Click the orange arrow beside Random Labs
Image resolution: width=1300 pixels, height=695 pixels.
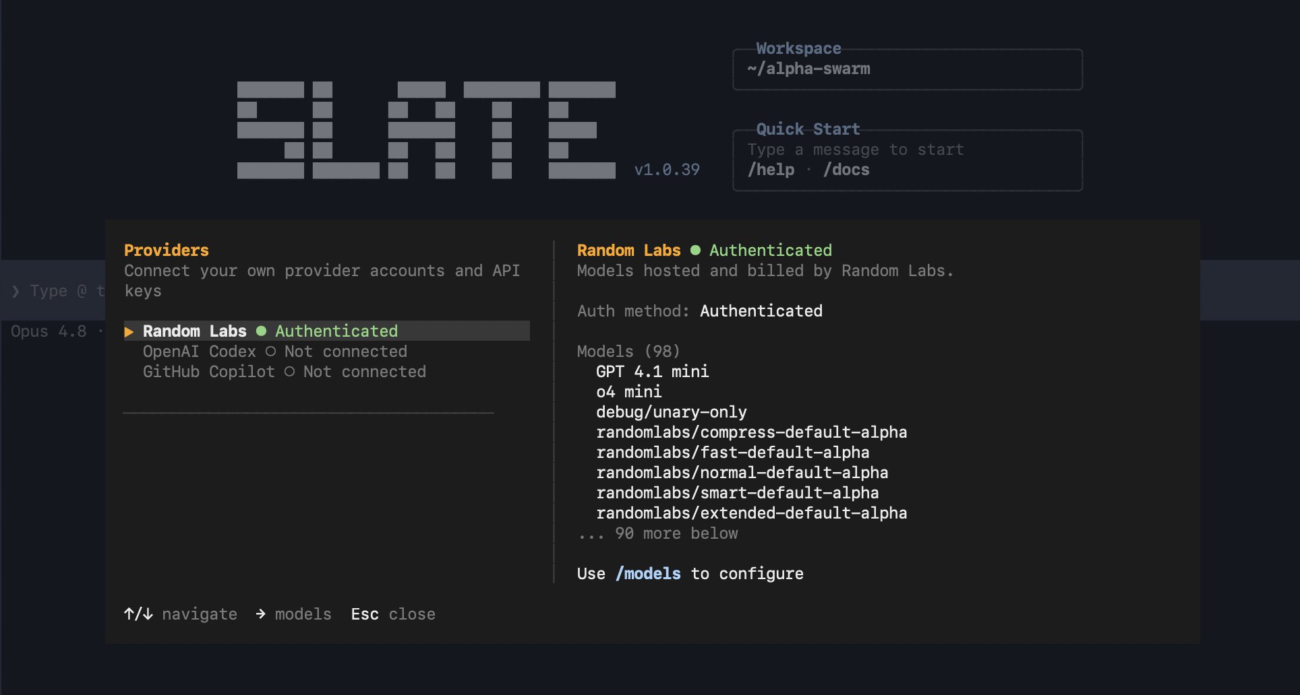pyautogui.click(x=129, y=331)
